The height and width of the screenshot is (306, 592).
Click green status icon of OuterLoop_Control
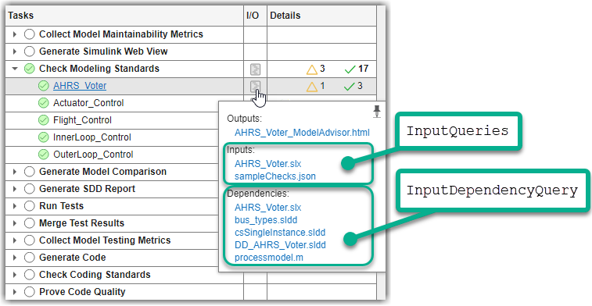pos(44,155)
